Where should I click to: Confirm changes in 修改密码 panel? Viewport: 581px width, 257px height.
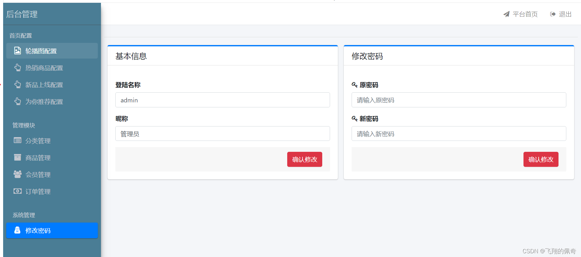(541, 159)
